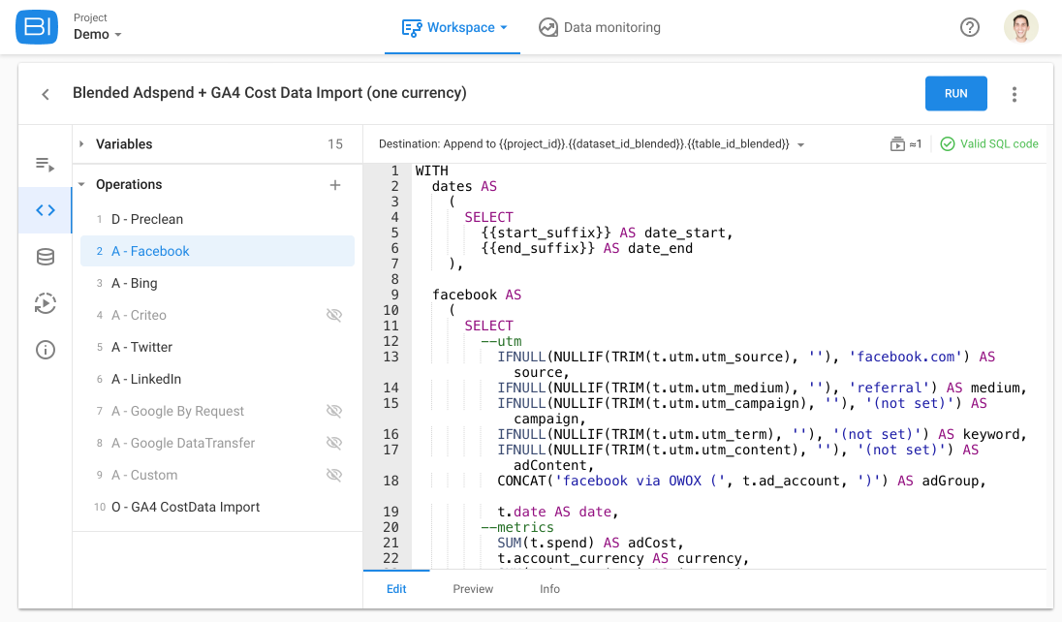Select the A - Bing operation
This screenshot has width=1062, height=622.
click(217, 283)
